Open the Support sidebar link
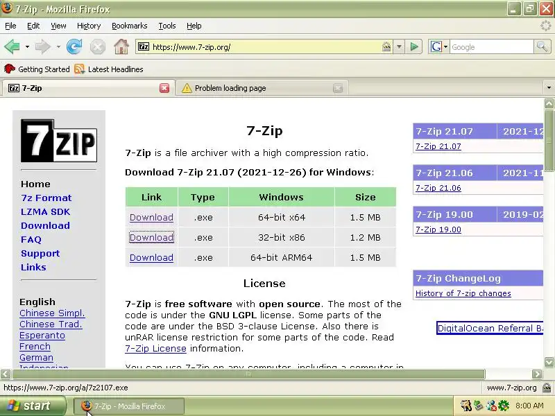The width and height of the screenshot is (555, 416). point(40,253)
